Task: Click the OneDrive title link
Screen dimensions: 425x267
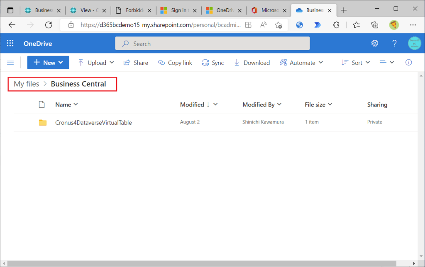Action: [38, 44]
